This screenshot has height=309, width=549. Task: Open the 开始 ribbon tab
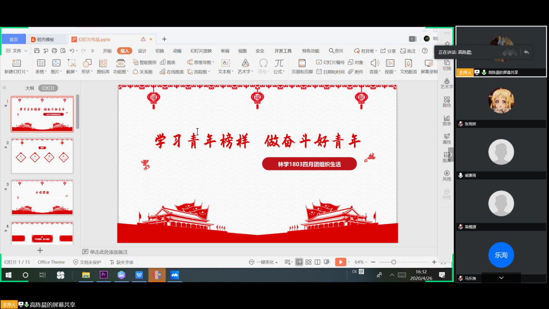107,51
